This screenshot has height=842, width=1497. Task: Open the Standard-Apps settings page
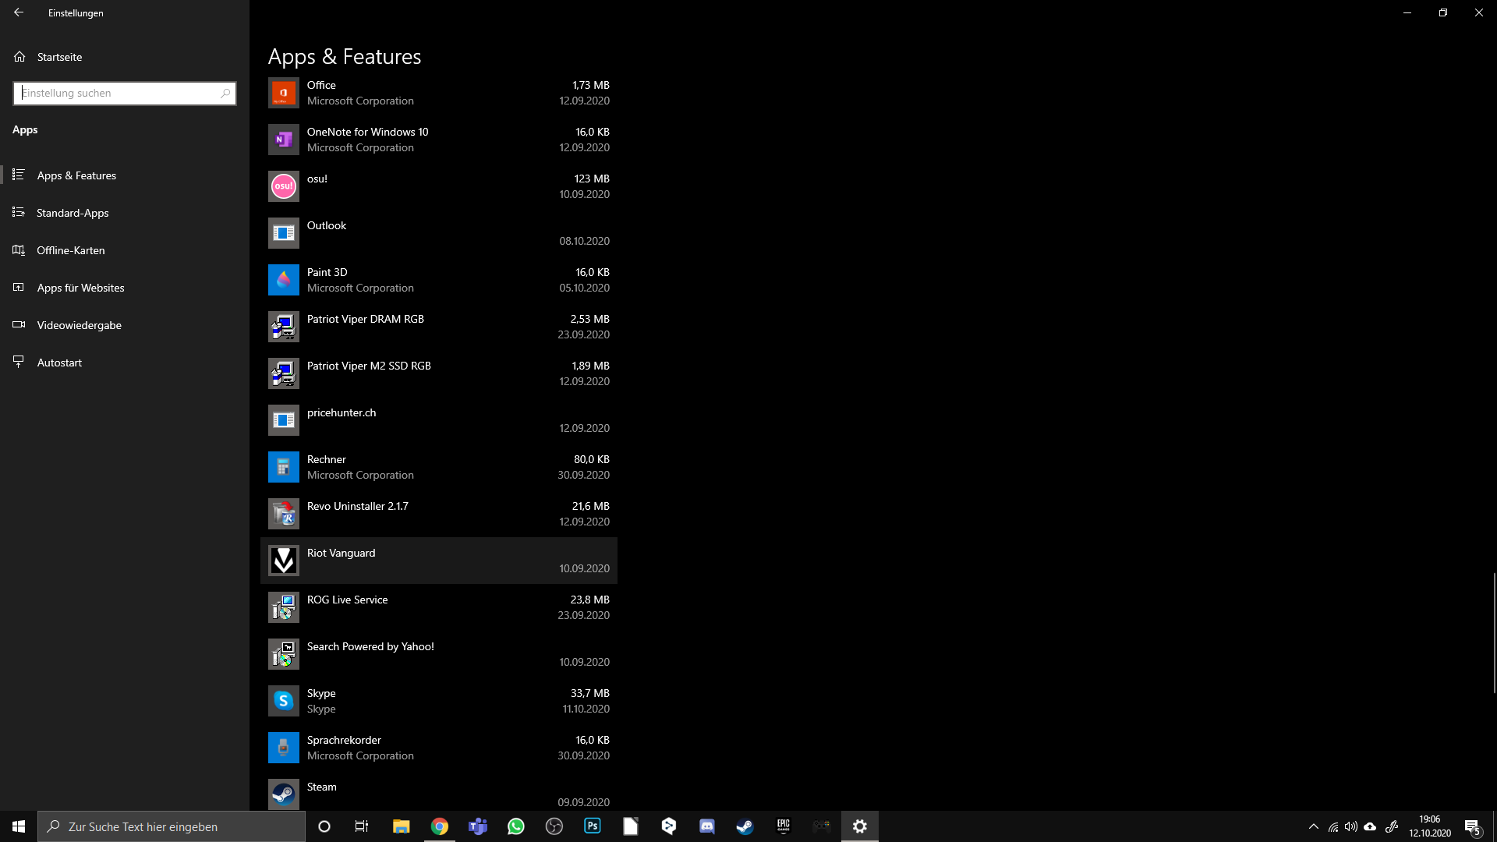pos(73,213)
